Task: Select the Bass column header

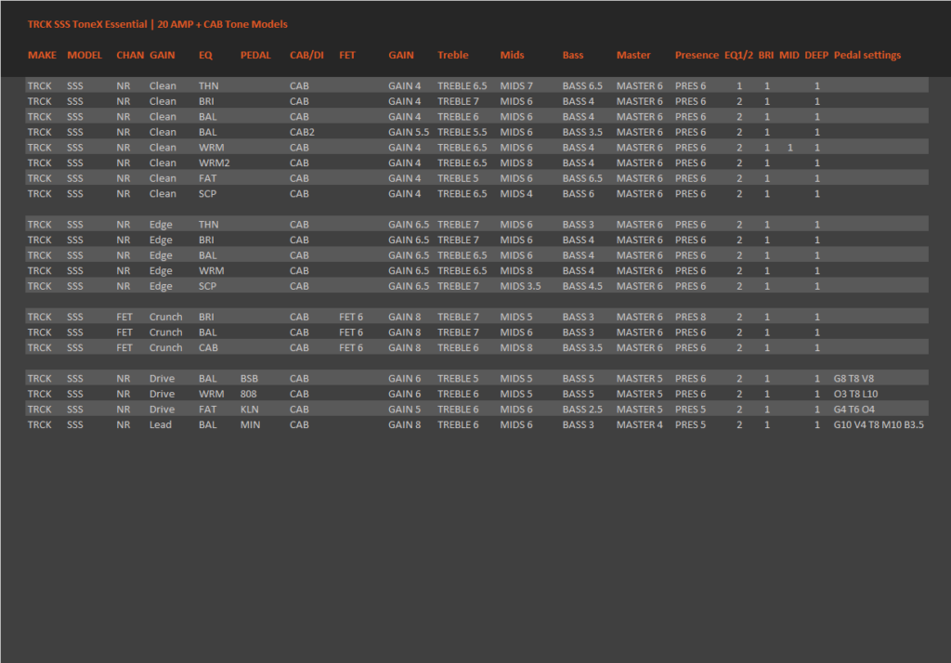Action: 572,55
